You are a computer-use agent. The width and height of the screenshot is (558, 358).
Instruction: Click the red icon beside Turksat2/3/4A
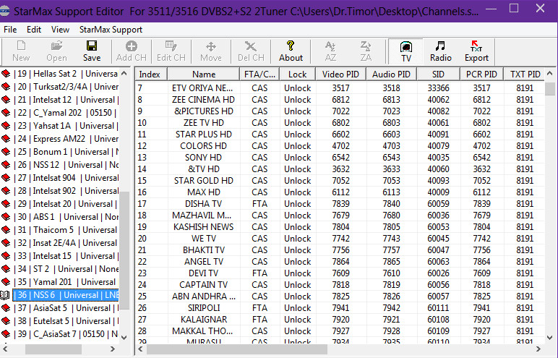pyautogui.click(x=6, y=87)
